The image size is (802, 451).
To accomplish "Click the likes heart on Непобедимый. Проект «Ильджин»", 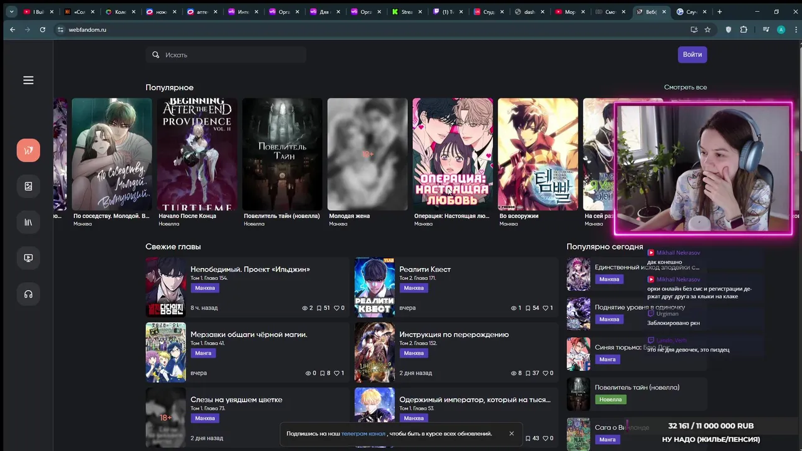I will click(336, 308).
